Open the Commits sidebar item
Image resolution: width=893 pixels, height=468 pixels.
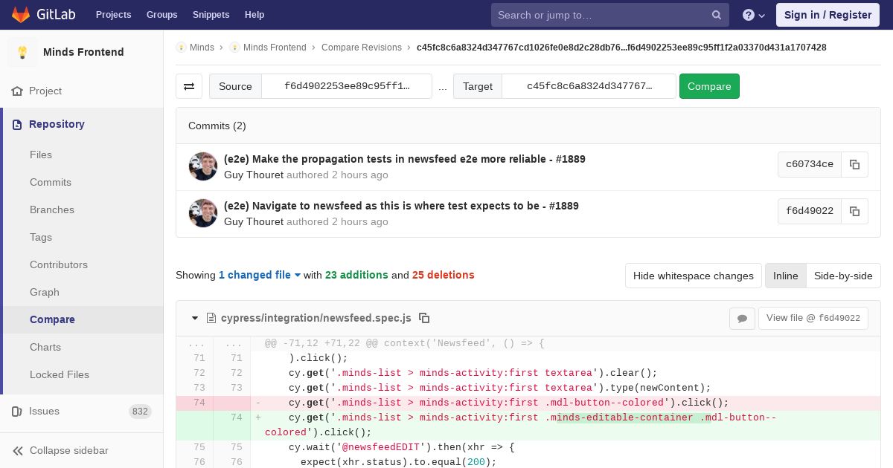pos(51,182)
